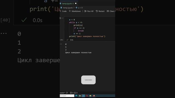Screen dimensions: 175x98
Task: Click the output line showing 2
Action: [66, 50]
